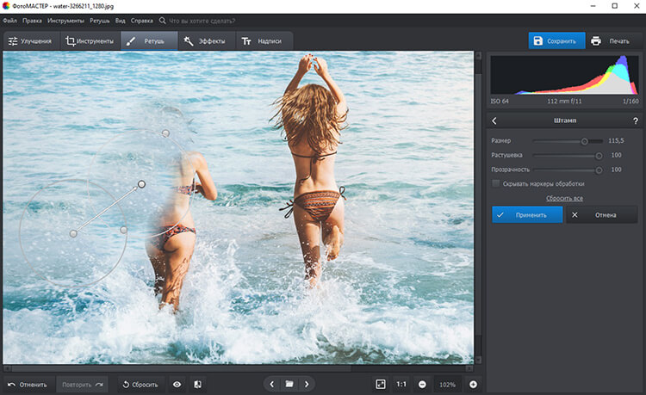Switch to the Улучшения tab
Screen dimensions: 646x395
click(30, 41)
